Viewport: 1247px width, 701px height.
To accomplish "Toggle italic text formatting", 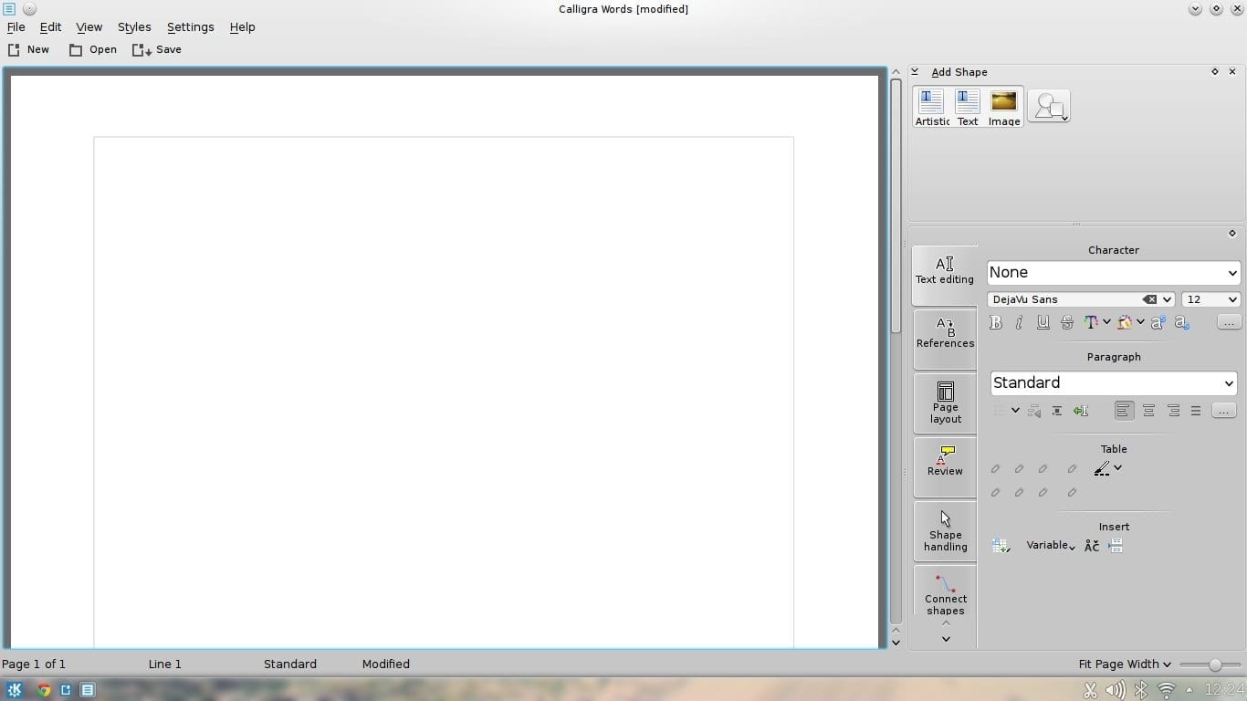I will coord(1019,322).
